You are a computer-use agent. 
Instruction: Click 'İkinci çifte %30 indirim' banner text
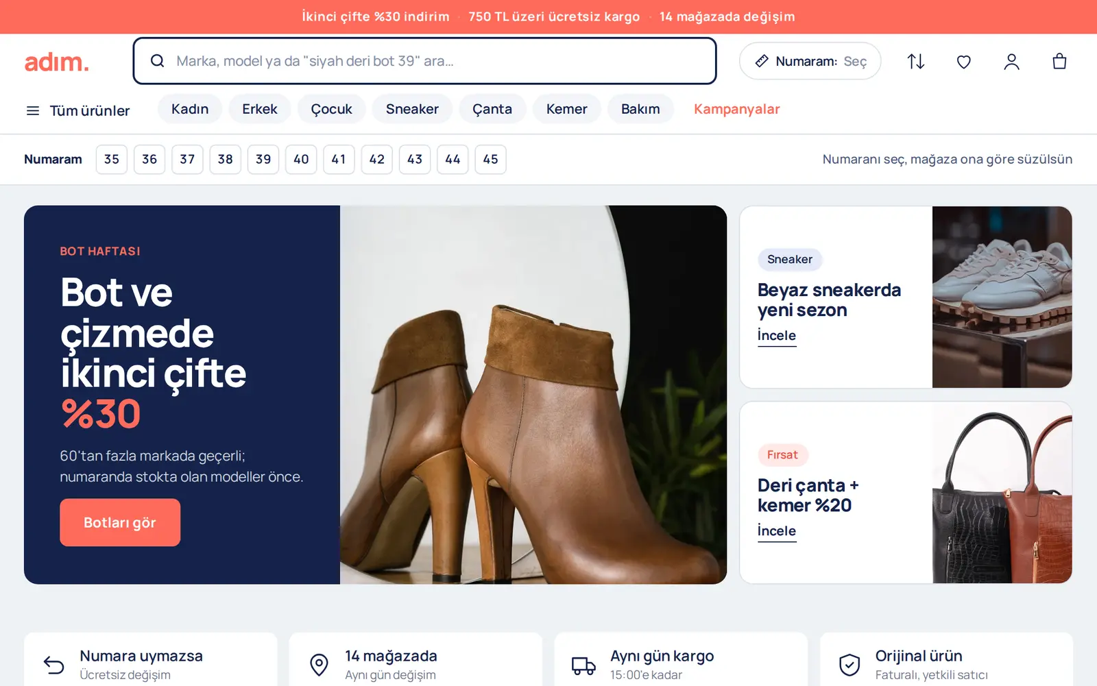tap(376, 16)
